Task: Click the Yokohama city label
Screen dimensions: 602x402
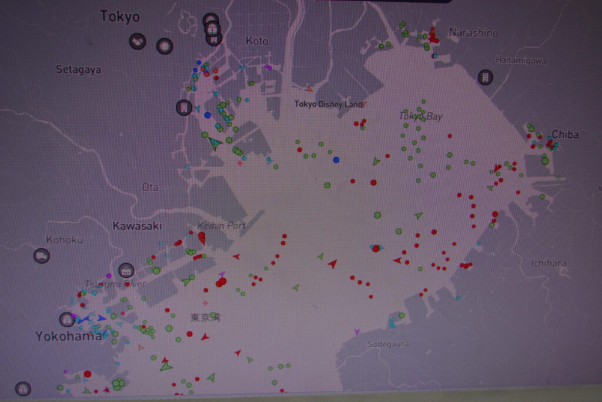Action: point(68,337)
